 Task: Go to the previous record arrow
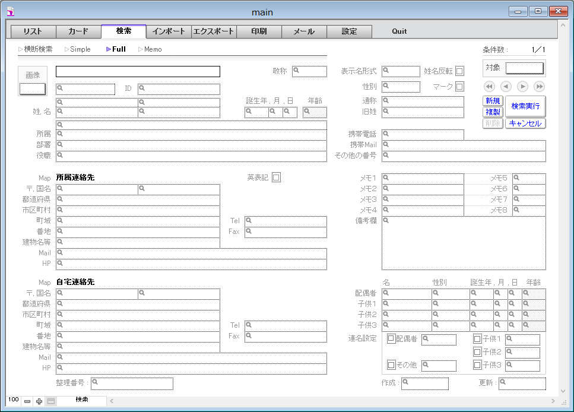tap(506, 87)
